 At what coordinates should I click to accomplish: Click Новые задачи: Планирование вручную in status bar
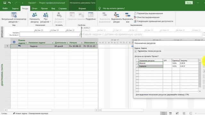tap(32, 113)
